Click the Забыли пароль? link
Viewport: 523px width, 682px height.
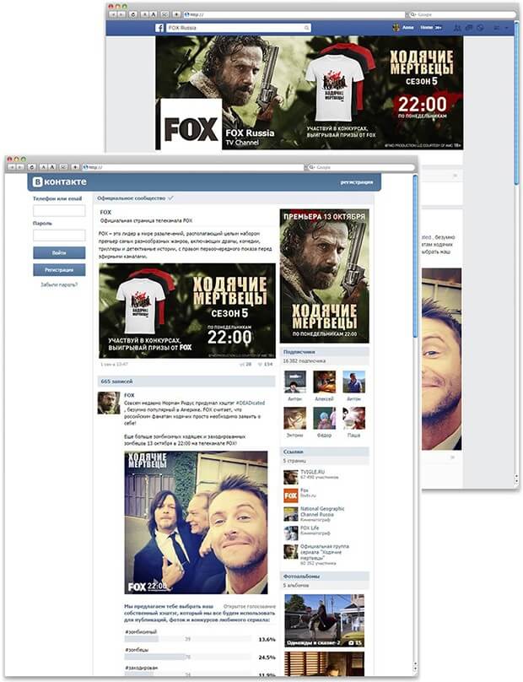59,285
